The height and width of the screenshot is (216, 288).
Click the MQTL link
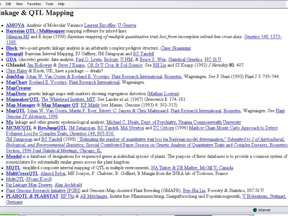[x=13, y=168]
